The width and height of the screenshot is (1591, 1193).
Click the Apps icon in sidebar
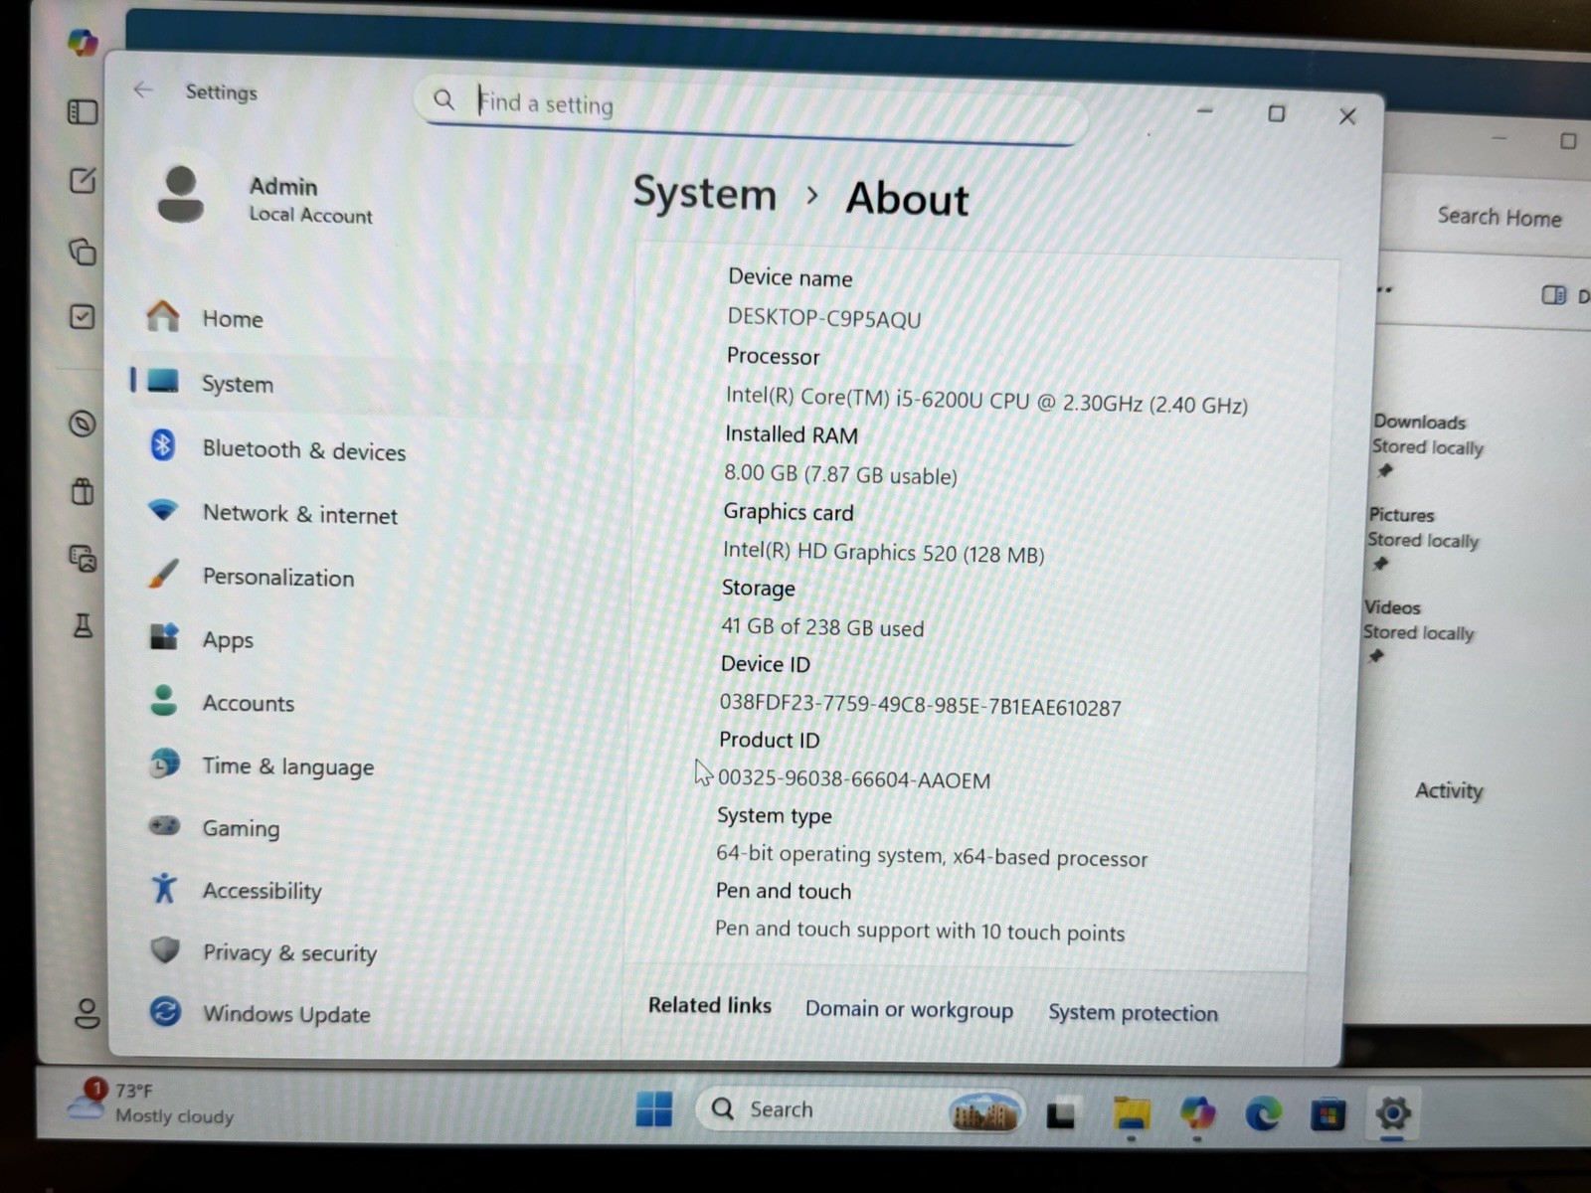coord(164,635)
